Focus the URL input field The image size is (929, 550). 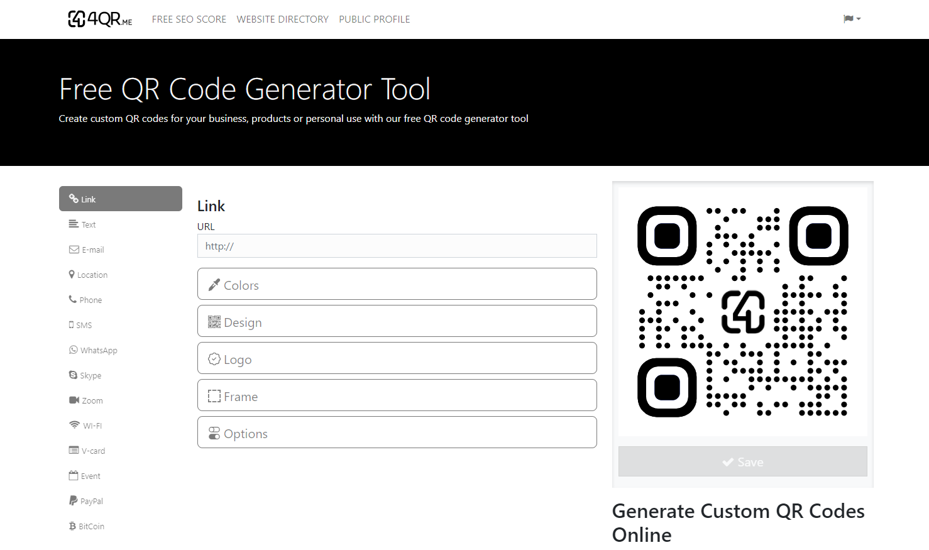[x=397, y=246]
